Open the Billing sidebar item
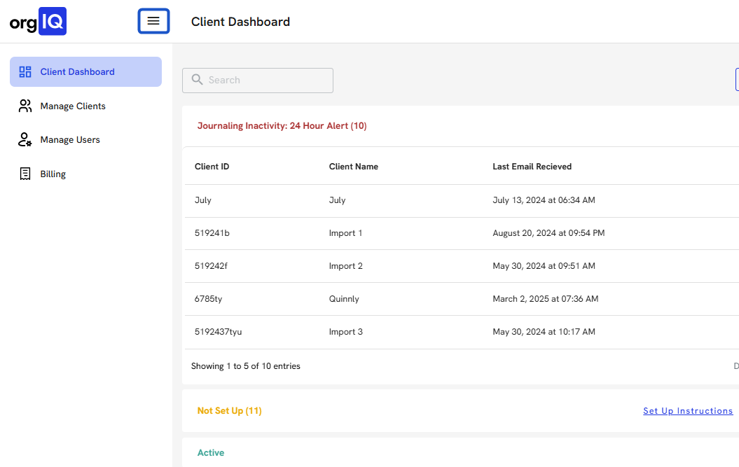Viewport: 739px width, 467px height. pyautogui.click(x=53, y=174)
